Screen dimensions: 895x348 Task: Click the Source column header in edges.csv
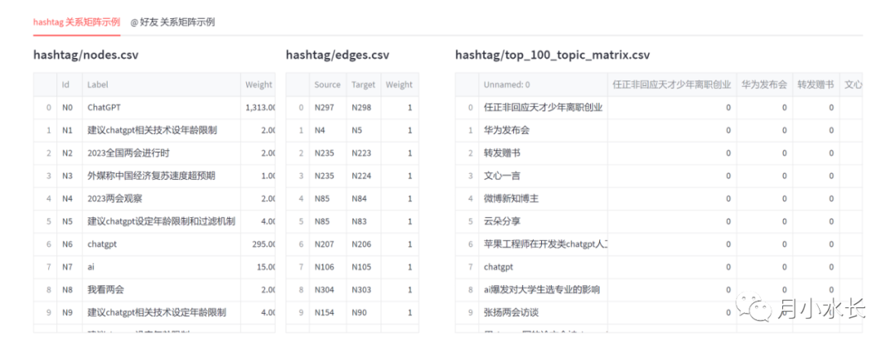tap(327, 85)
